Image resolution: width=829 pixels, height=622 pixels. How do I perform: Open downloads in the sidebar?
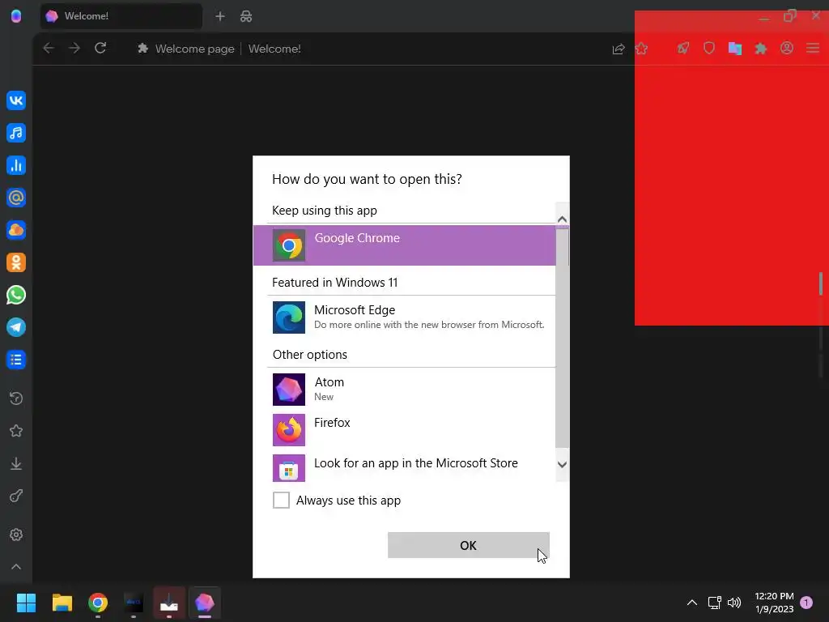coord(16,463)
